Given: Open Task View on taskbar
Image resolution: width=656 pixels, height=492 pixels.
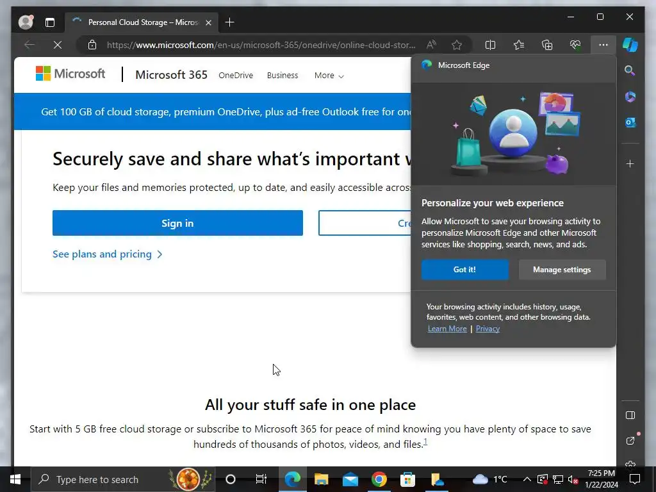Looking at the screenshot, I should (x=261, y=479).
